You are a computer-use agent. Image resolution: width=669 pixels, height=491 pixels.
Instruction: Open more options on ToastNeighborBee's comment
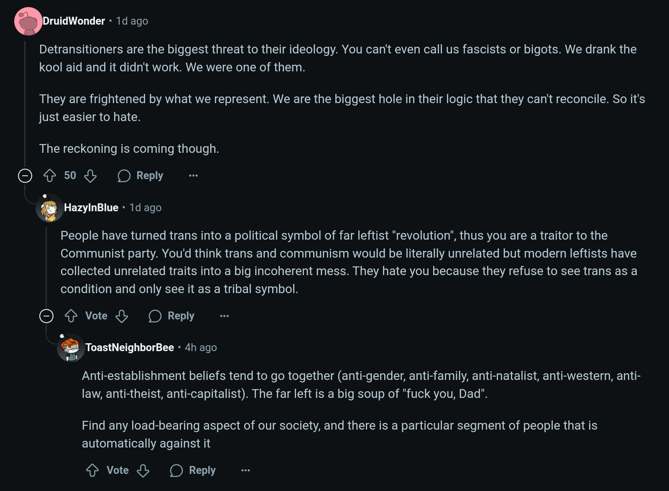tap(246, 471)
